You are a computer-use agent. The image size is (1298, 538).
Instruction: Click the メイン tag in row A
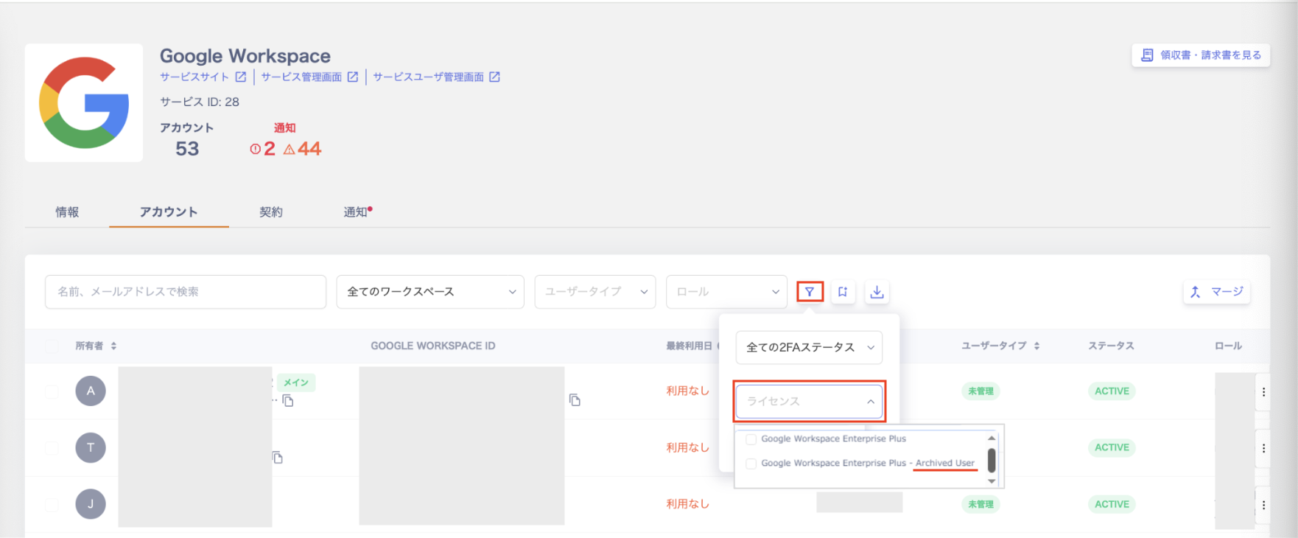pos(296,382)
